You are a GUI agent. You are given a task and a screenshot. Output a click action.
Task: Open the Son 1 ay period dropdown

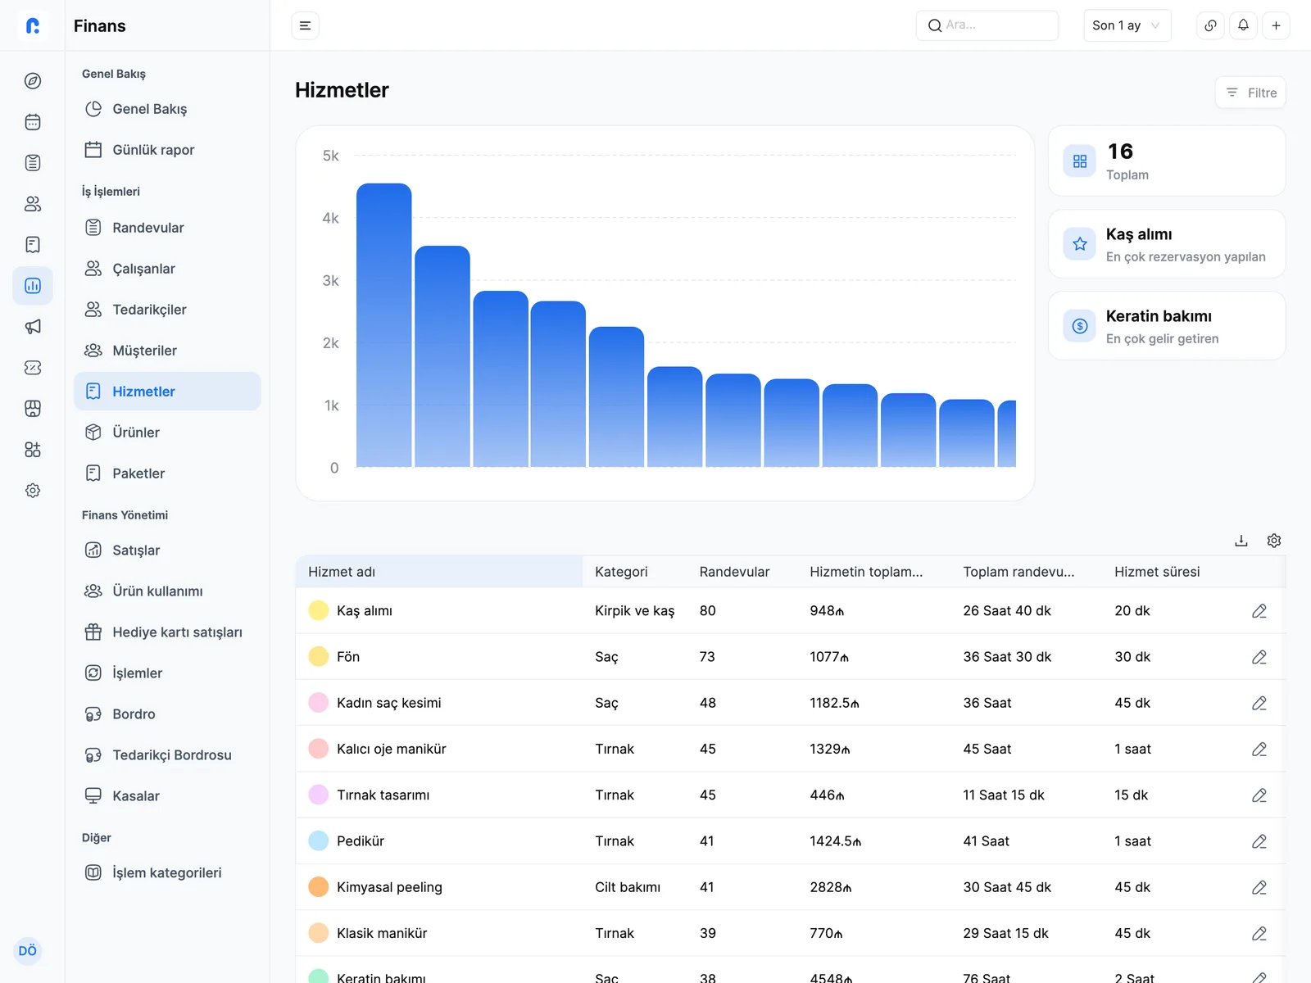[x=1127, y=25]
